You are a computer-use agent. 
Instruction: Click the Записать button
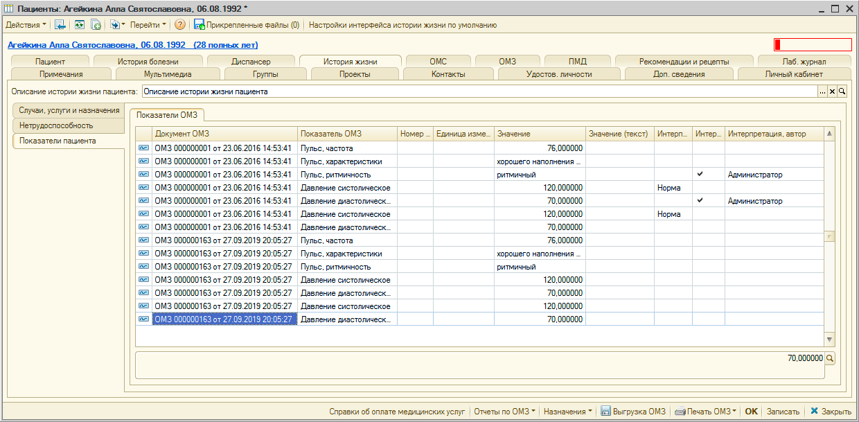[x=783, y=411]
